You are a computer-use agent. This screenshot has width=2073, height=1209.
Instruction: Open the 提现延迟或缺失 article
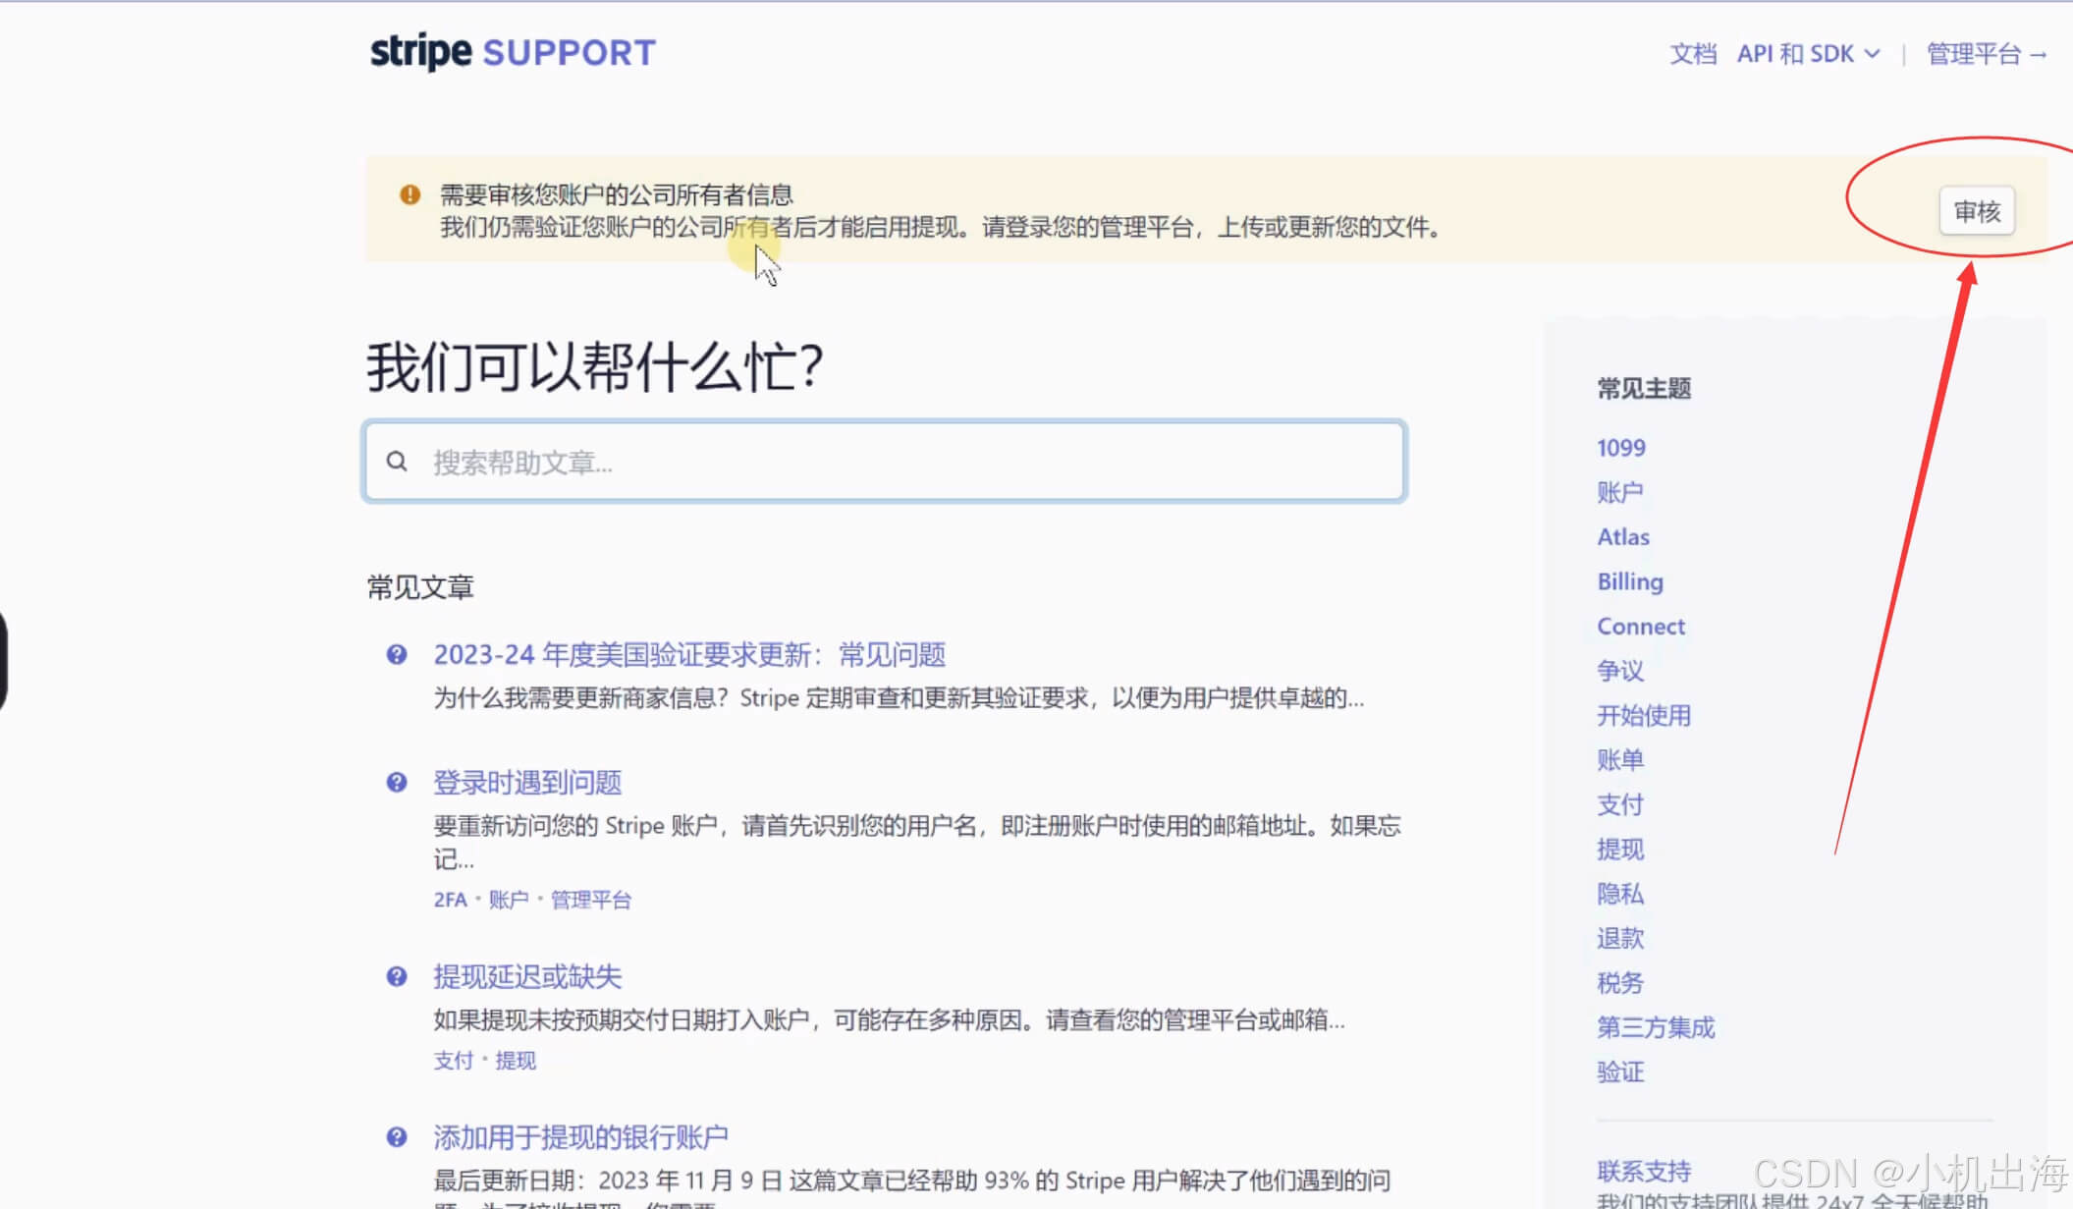tap(527, 976)
